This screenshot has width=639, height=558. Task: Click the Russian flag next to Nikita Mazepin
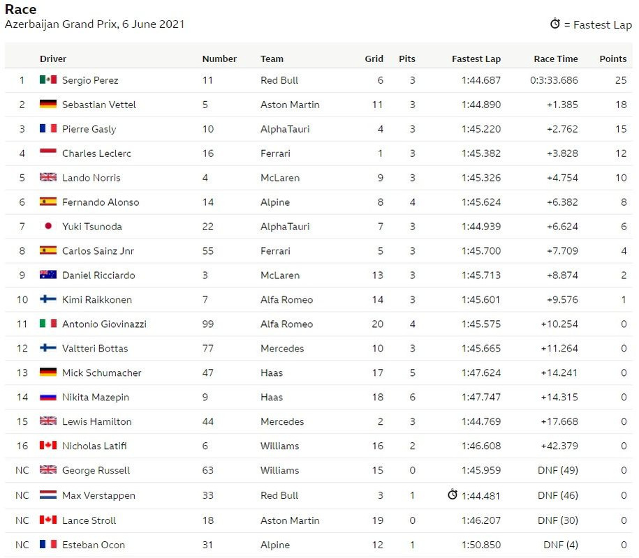tap(48, 397)
